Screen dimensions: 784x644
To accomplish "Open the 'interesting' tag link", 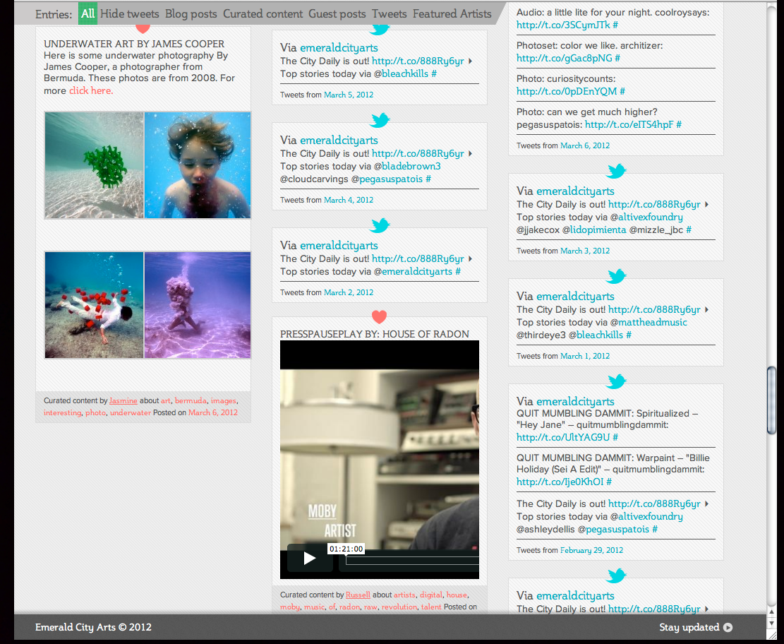I will tap(63, 412).
